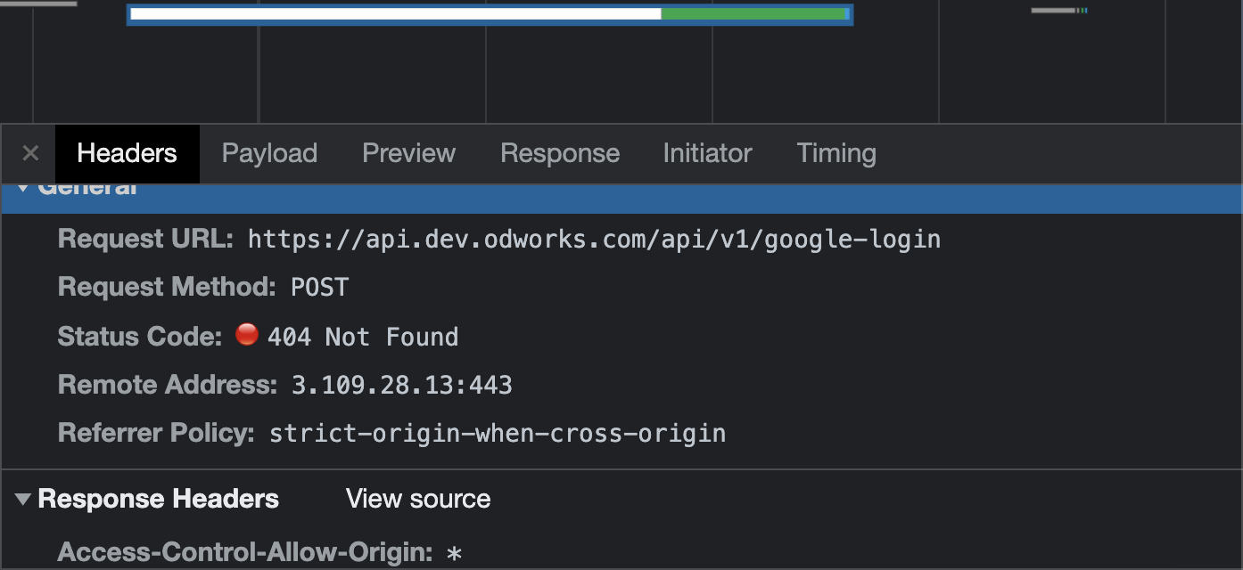
Task: Click the small waterfall entry at top right
Action: tap(1058, 11)
